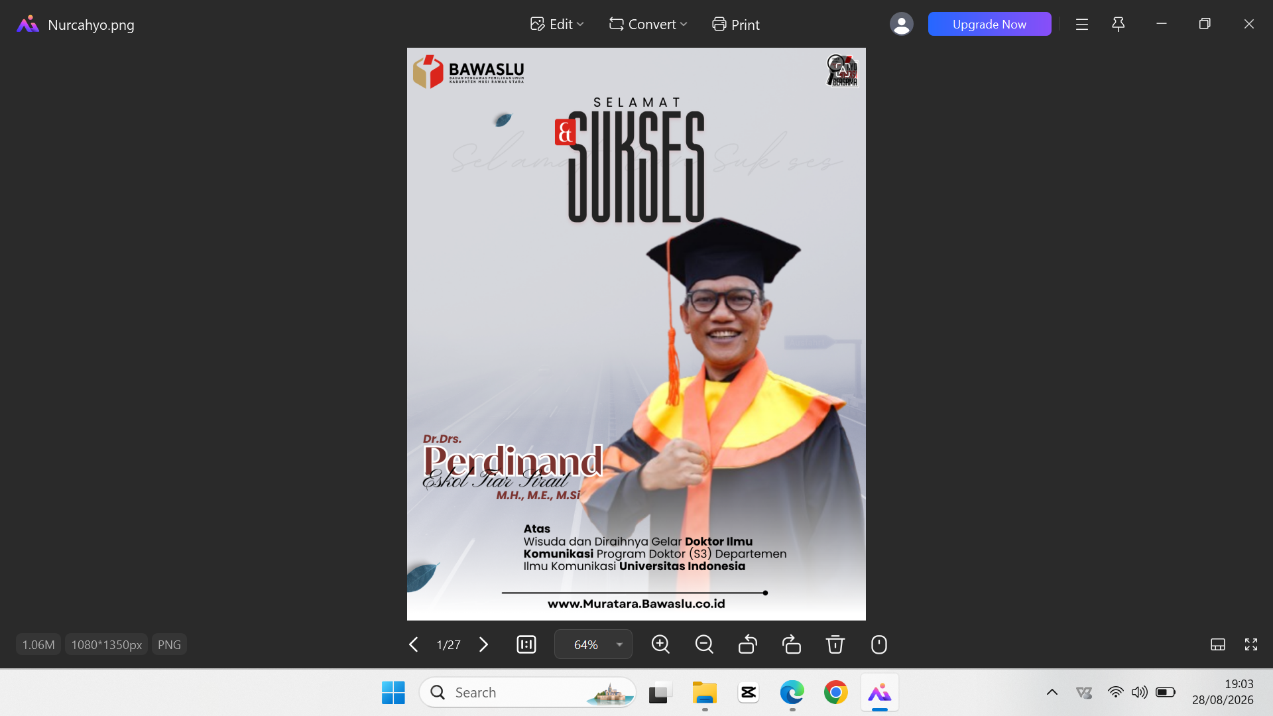Viewport: 1273px width, 716px height.
Task: Click the zoom in magnifier icon
Action: pos(660,644)
